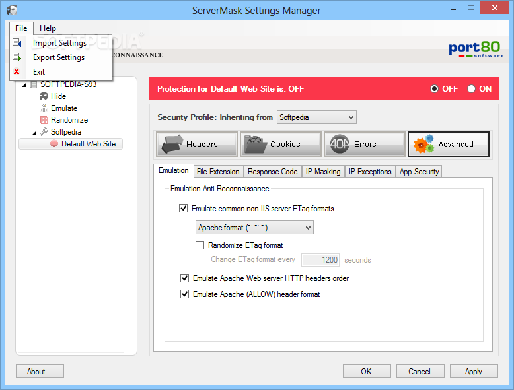The width and height of the screenshot is (514, 390).
Task: Click the Export Settings menu icon
Action: click(x=17, y=57)
